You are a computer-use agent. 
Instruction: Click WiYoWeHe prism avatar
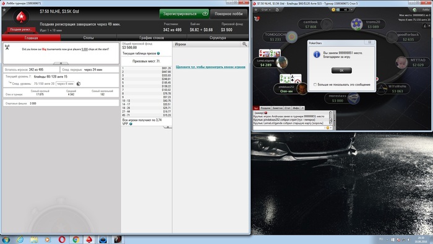tap(382, 89)
